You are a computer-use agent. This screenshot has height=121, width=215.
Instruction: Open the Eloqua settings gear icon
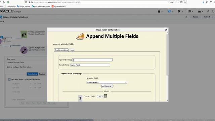pyautogui.click(x=208, y=11)
